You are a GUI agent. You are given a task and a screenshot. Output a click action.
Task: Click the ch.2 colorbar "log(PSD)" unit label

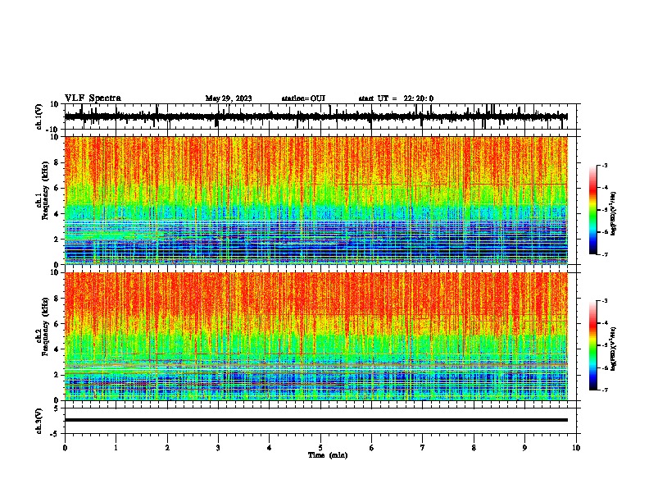coord(614,349)
